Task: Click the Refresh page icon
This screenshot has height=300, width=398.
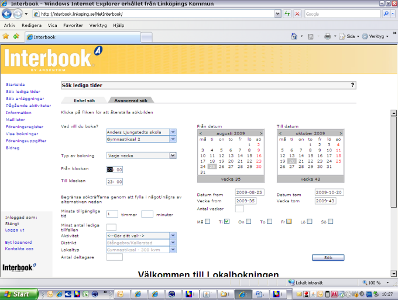Action: click(x=287, y=13)
